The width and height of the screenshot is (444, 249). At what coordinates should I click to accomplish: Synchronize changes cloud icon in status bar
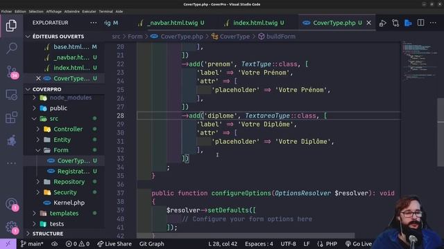point(54,243)
